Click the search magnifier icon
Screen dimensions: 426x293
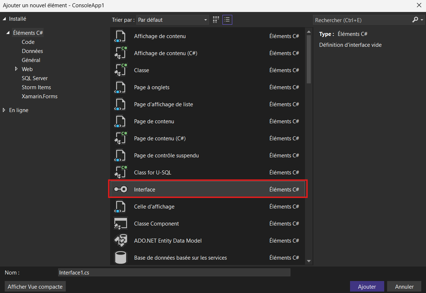coord(415,20)
